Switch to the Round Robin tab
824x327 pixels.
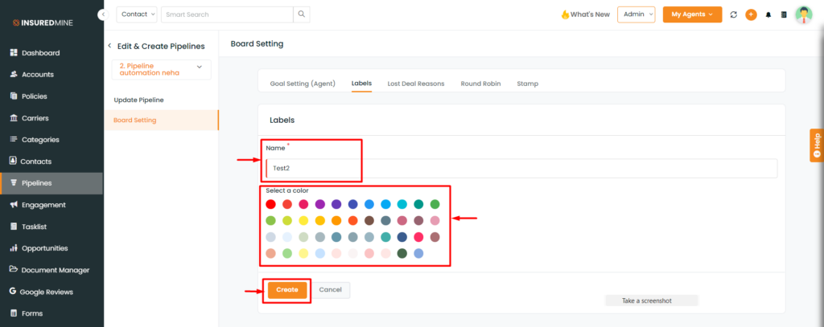[480, 84]
